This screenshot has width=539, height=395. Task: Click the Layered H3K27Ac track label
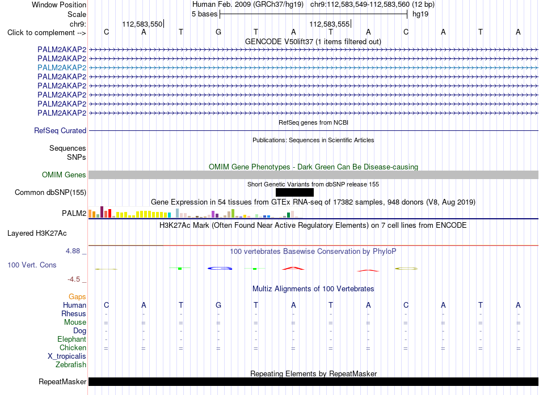click(37, 233)
